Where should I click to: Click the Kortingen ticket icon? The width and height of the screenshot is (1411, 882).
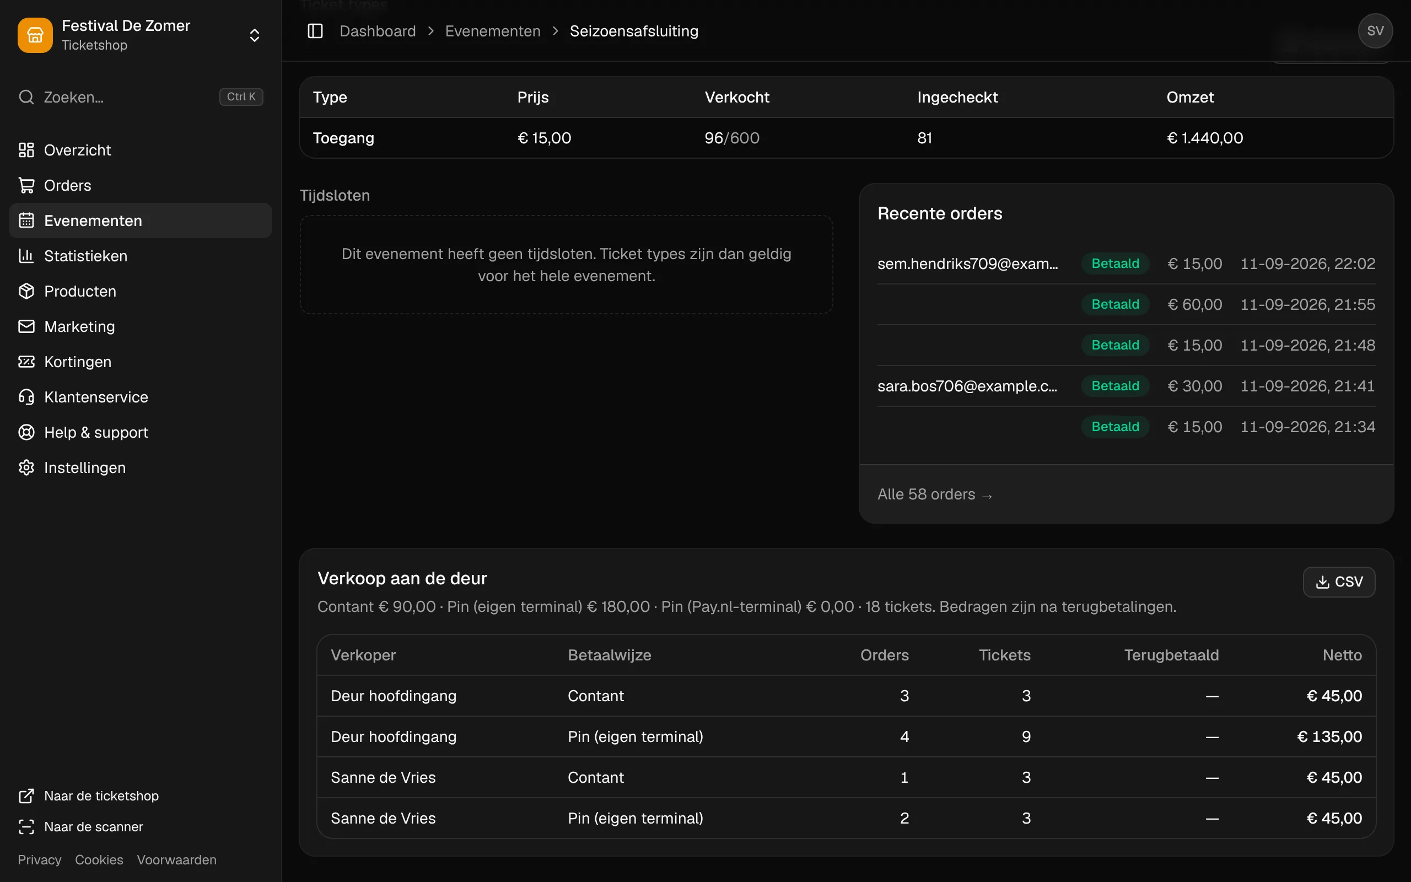point(26,362)
